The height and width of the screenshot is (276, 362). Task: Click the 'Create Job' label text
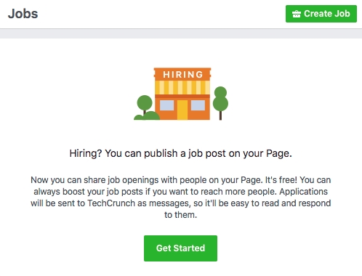pos(327,14)
